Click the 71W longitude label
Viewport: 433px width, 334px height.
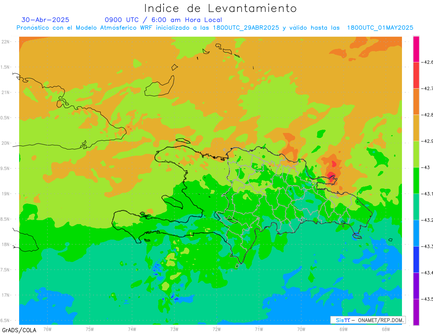click(x=259, y=329)
